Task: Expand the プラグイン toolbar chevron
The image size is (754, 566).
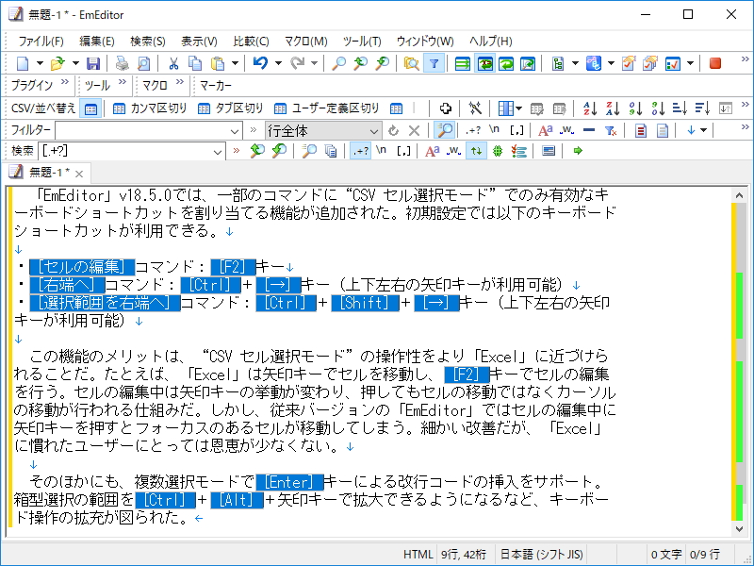Action: click(x=65, y=82)
